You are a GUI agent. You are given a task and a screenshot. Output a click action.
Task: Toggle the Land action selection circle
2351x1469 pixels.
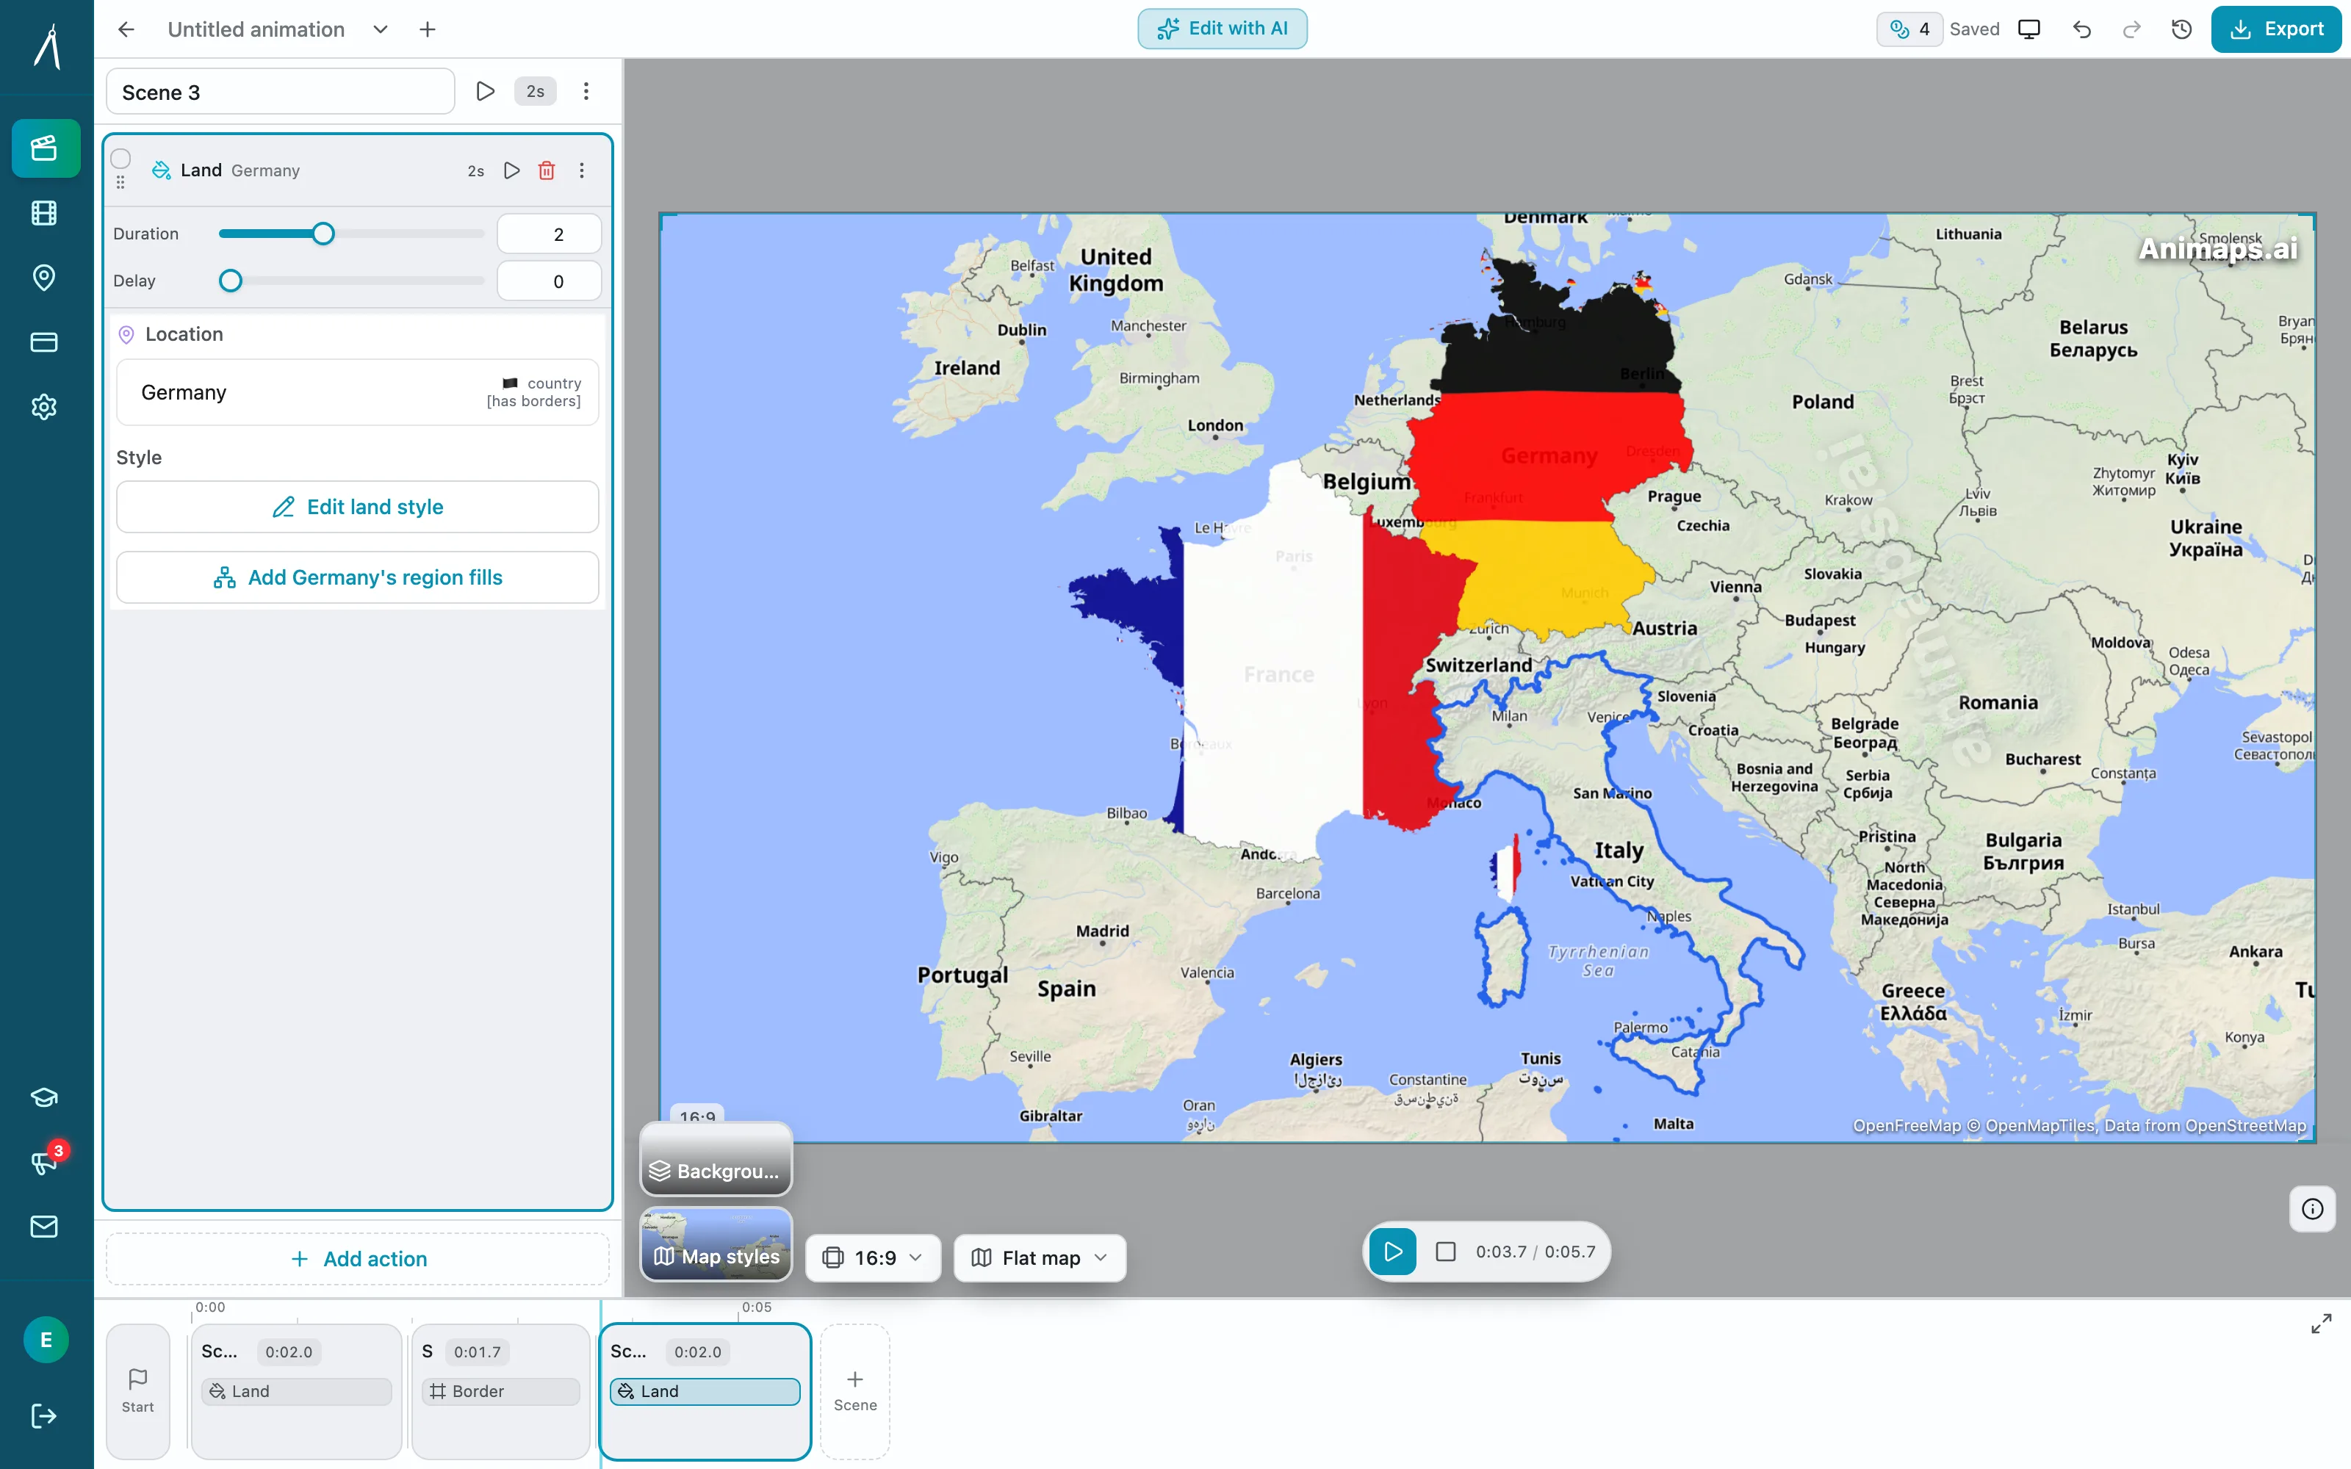coord(120,159)
